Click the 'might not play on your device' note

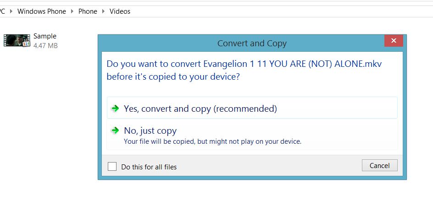212,141
